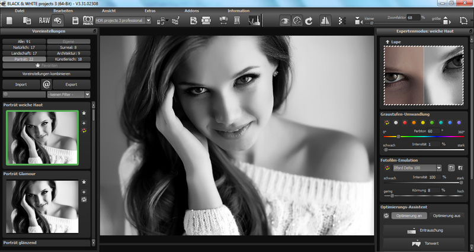474x252 pixels.
Task: Switch to Optimierung aus
Action: pos(447,215)
